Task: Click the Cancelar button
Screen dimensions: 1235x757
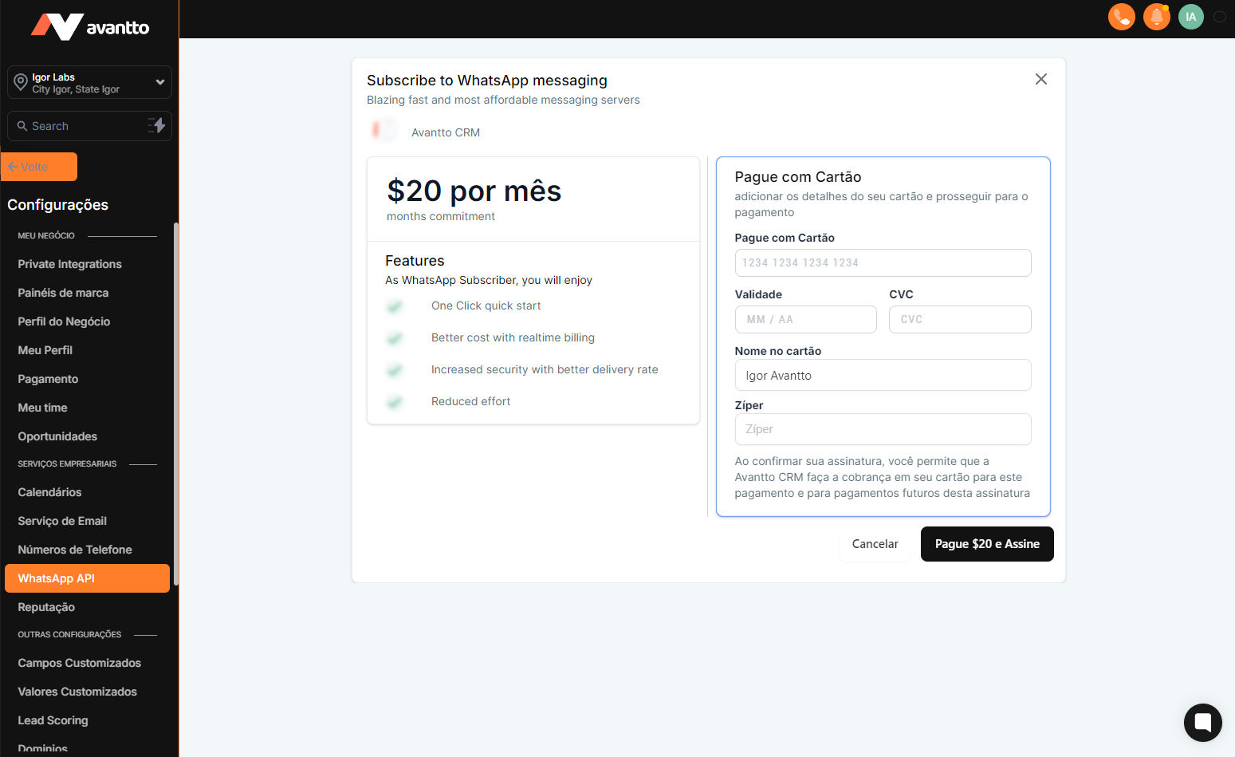Action: [875, 544]
